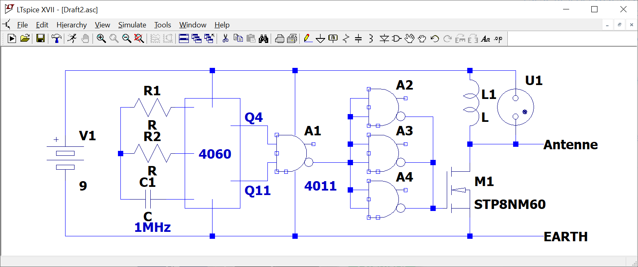Image resolution: width=638 pixels, height=267 pixels.
Task: Select the Move open-hand tool
Action: coord(409,38)
